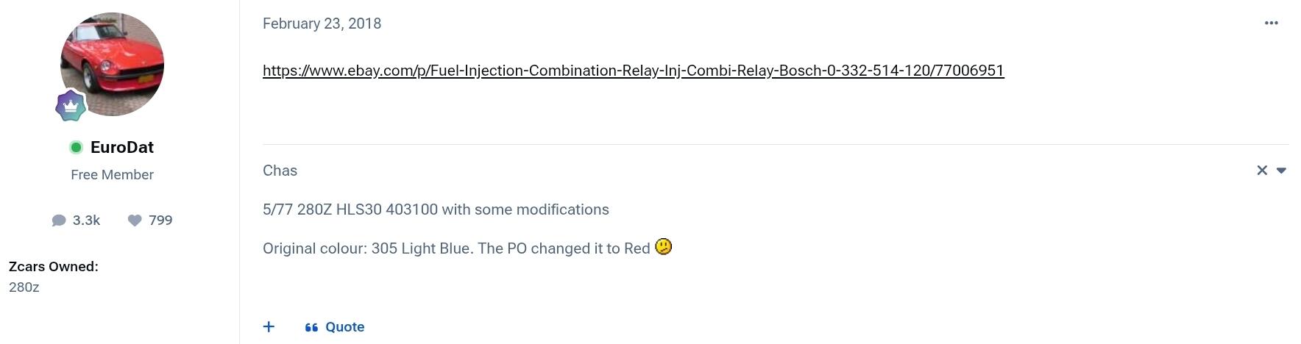Open the post options ellipsis menu
Screen dimensions: 1301x344
coord(1271,24)
